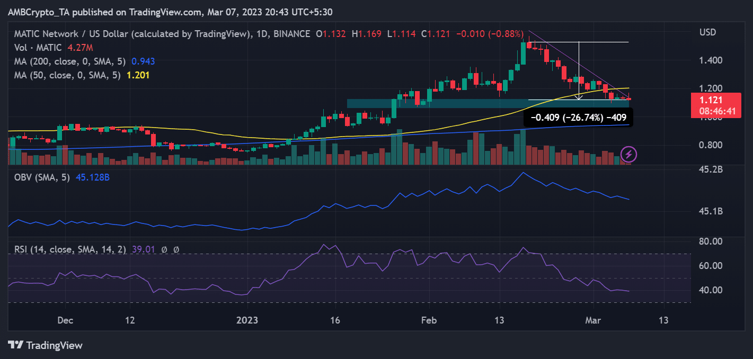Select the volume value "4.27M"
Viewport: 753px width, 359px height.
click(x=79, y=48)
